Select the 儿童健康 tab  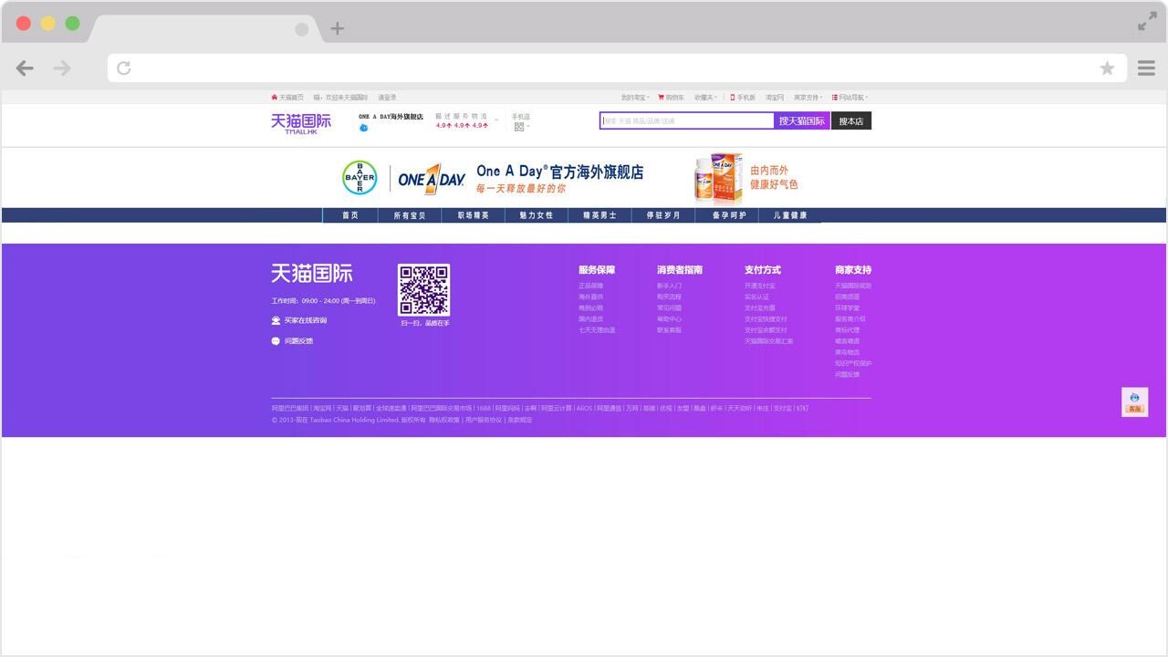click(790, 215)
